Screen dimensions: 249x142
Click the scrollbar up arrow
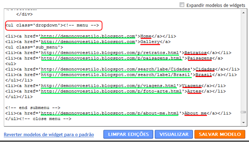click(x=244, y=13)
